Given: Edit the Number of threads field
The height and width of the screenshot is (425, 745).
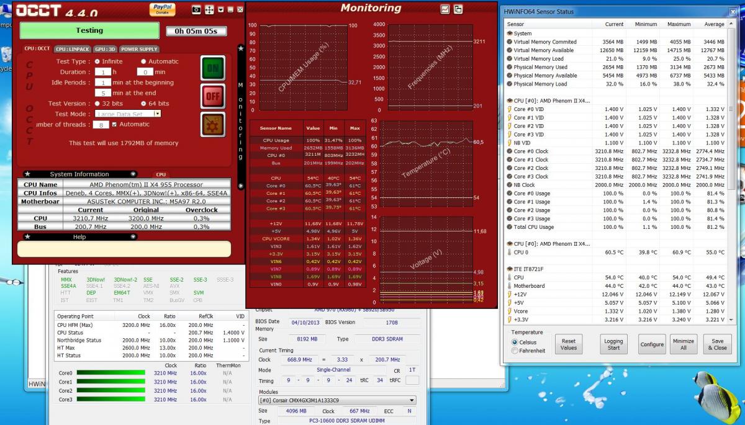Looking at the screenshot, I should click(x=101, y=125).
